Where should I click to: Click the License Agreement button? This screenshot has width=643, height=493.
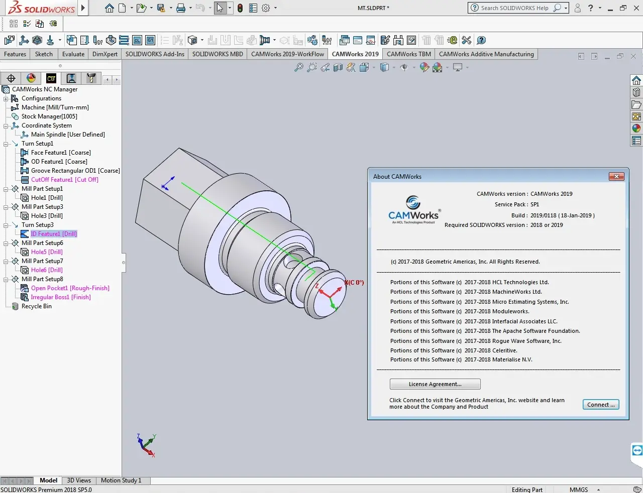435,384
